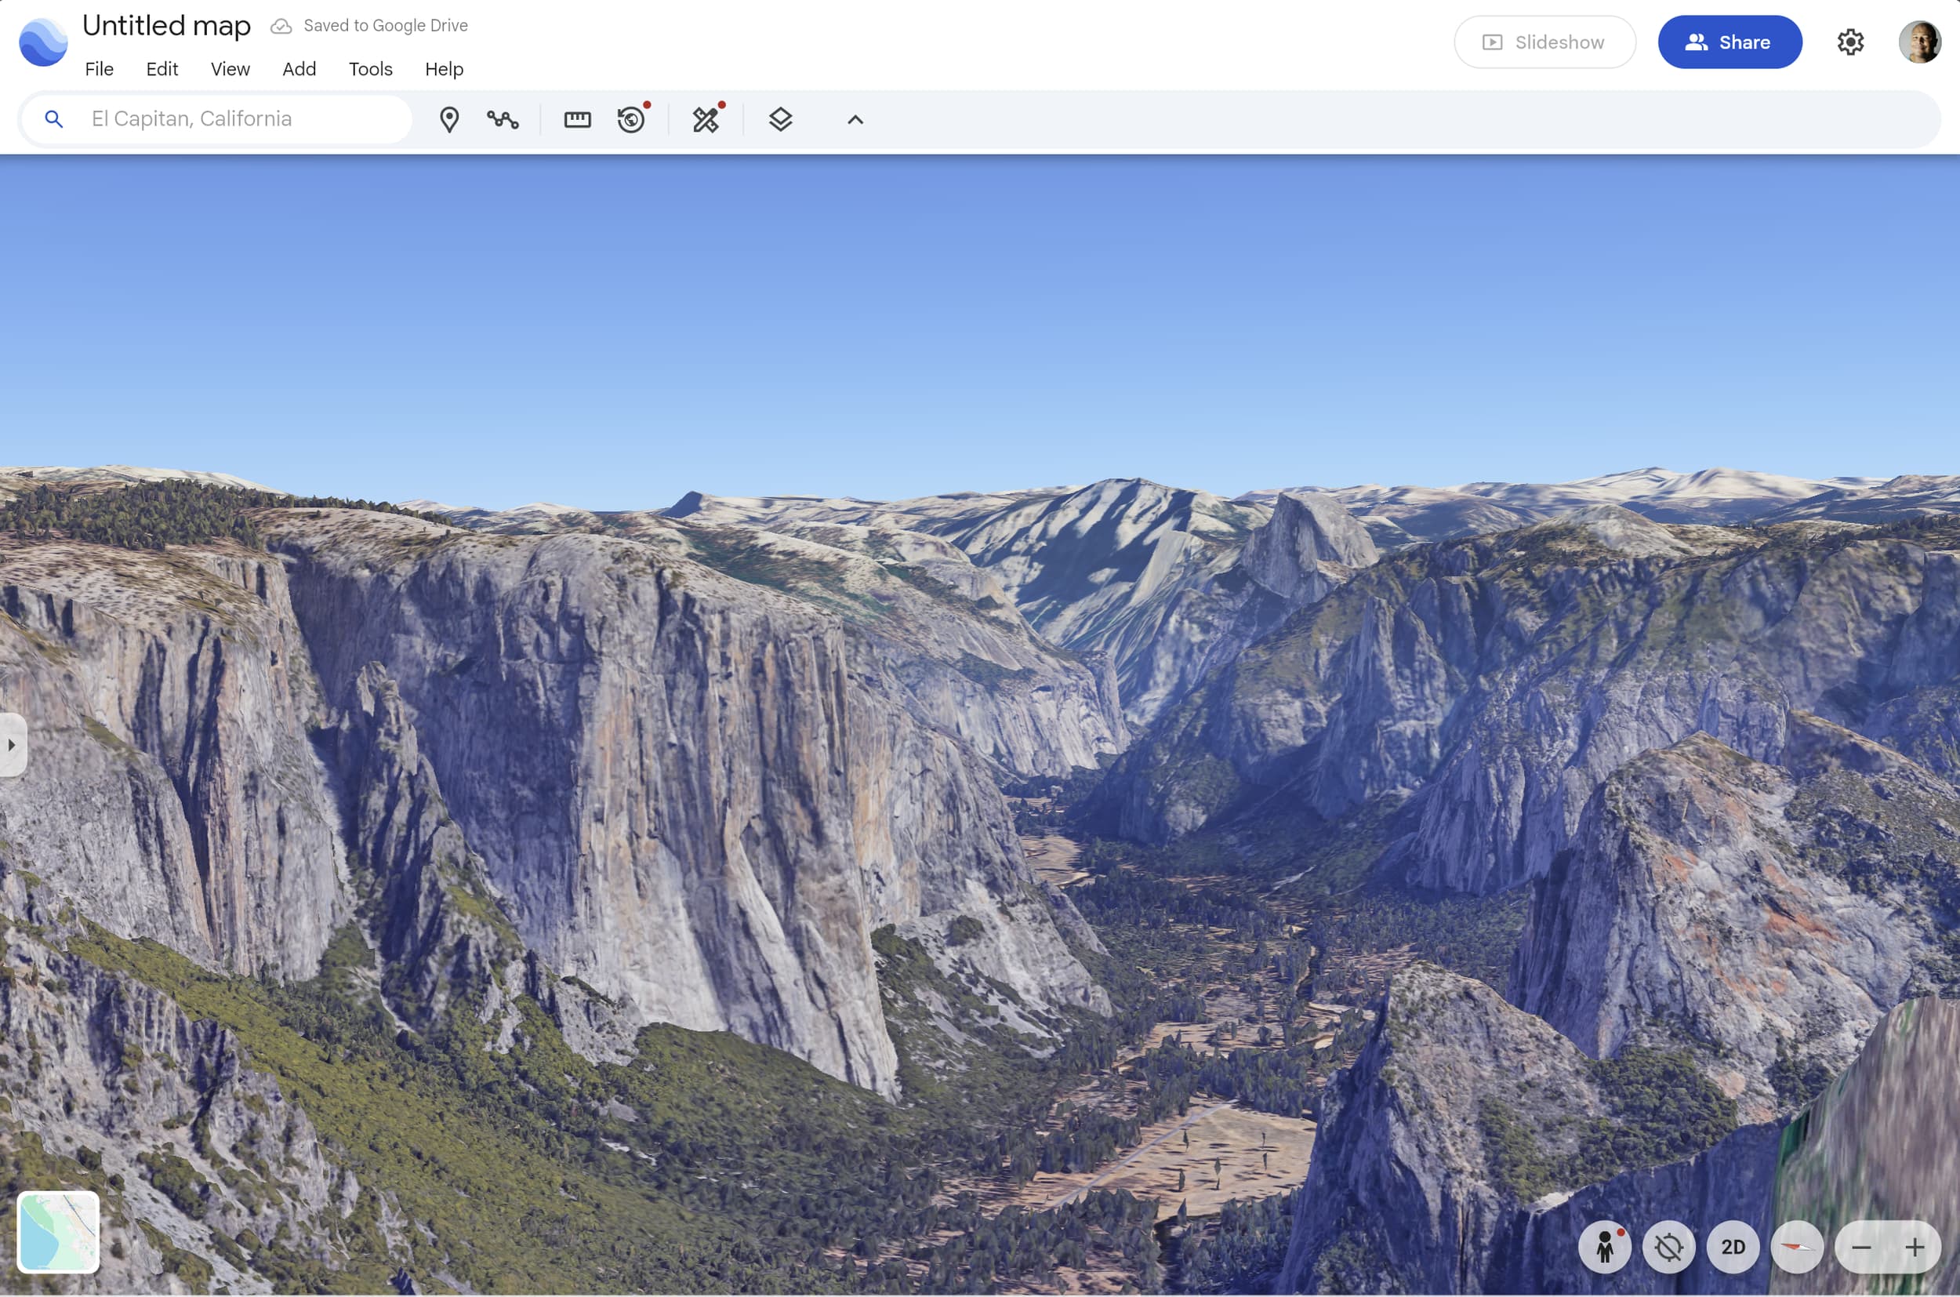Viewport: 1960px width, 1297px height.
Task: Open the Measure distance ruler tool
Action: click(x=577, y=120)
